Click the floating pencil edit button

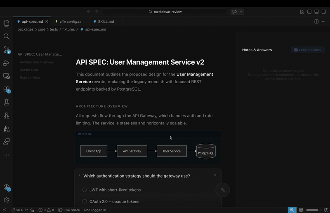pyautogui.click(x=223, y=190)
